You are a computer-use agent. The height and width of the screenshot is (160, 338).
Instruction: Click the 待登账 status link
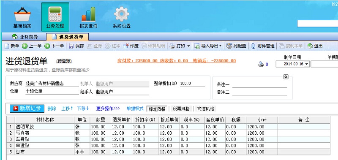(x=64, y=61)
